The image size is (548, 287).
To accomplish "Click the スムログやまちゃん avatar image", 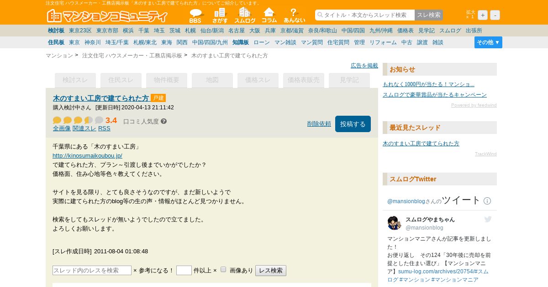I will (394, 223).
